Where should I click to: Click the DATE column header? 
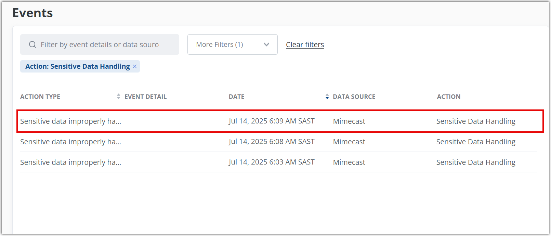(236, 97)
